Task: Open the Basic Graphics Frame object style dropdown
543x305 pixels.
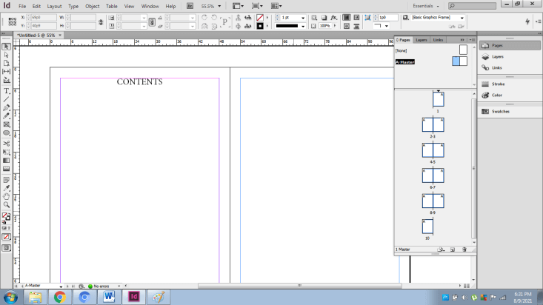Action: point(462,18)
